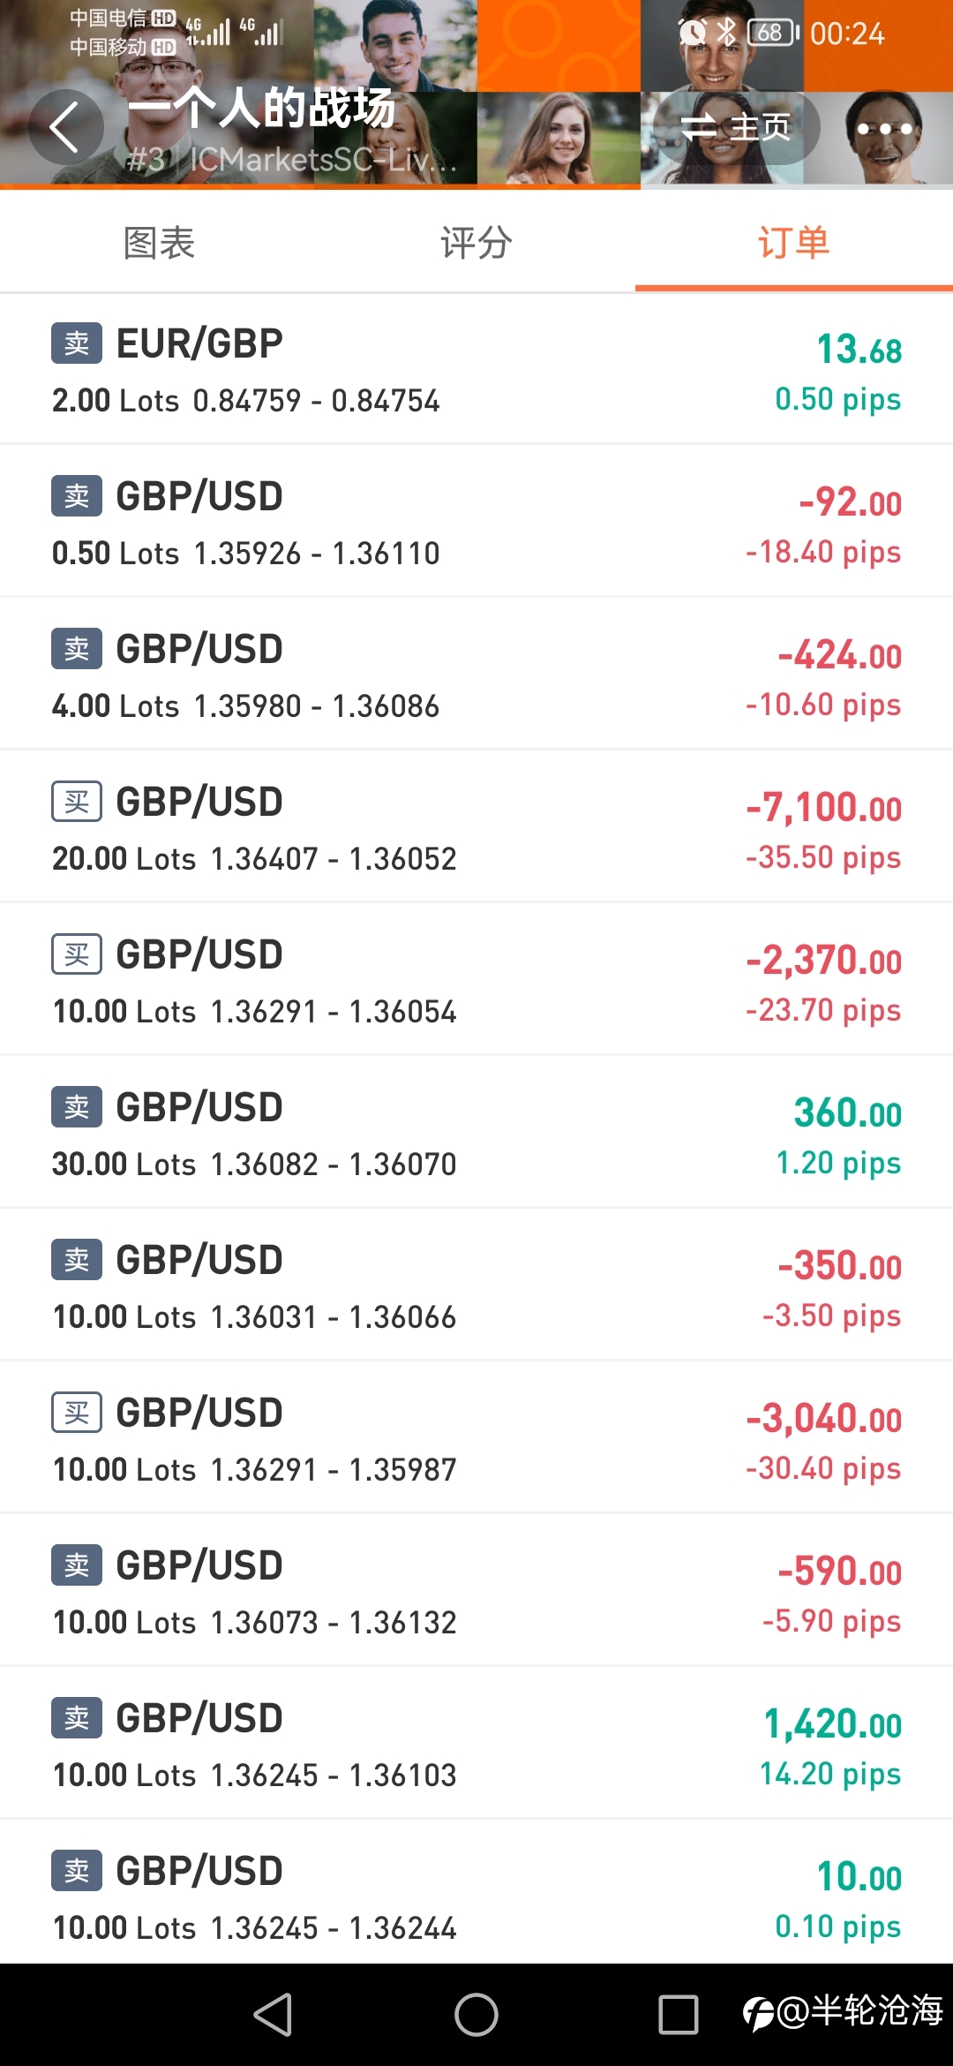The width and height of the screenshot is (953, 2066).
Task: Switch to the 评分 tab
Action: pos(476,243)
